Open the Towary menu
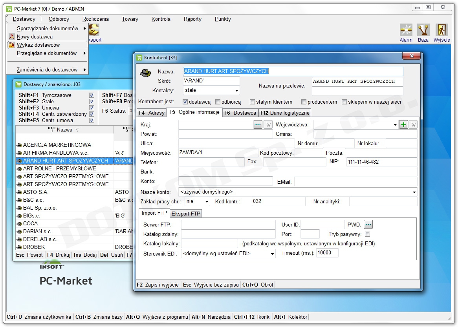 [130, 19]
